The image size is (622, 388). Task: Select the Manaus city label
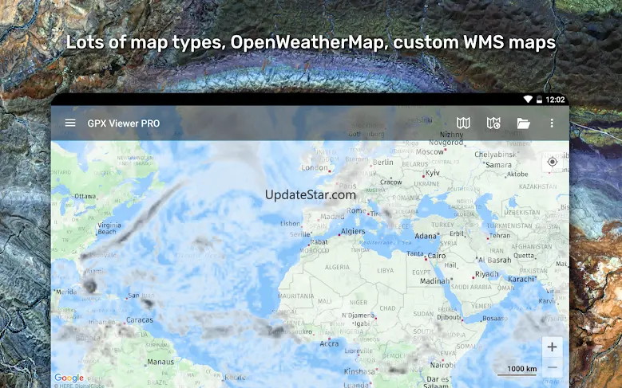pos(160,362)
